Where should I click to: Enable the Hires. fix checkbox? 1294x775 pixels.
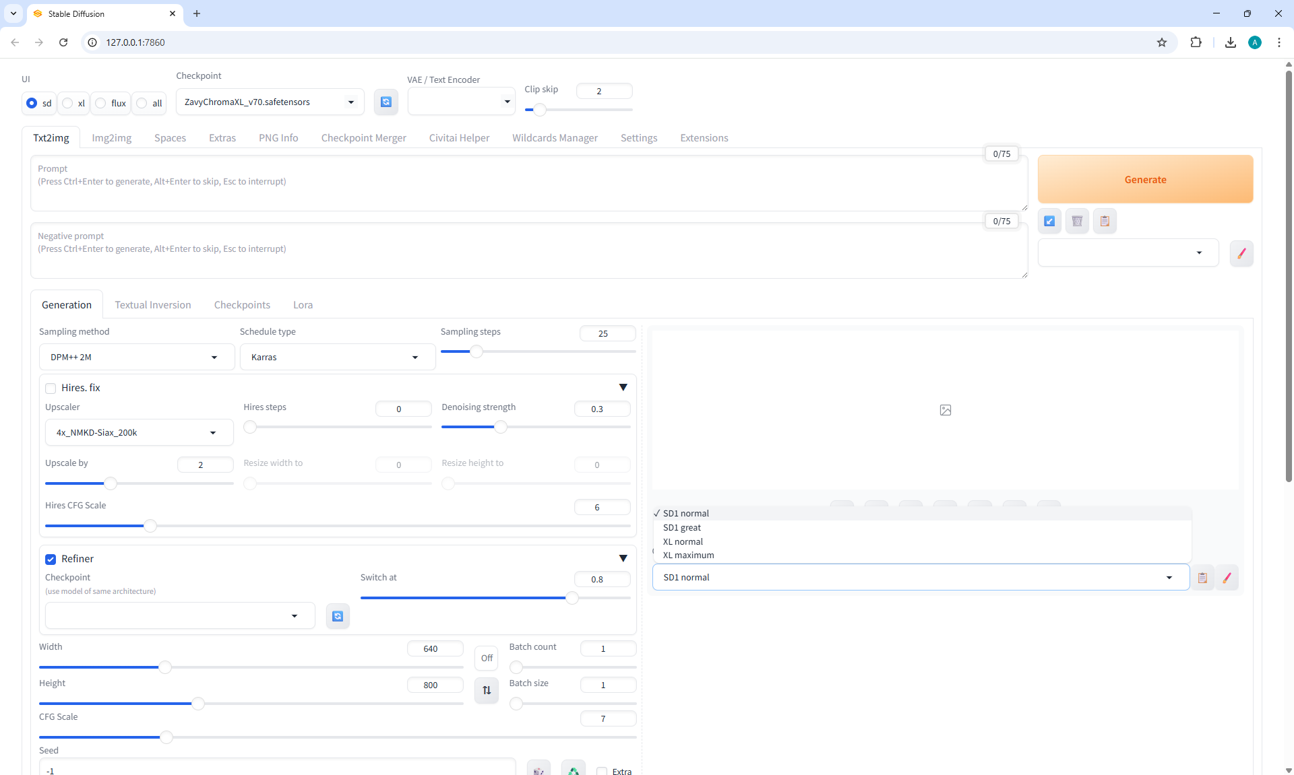point(51,388)
